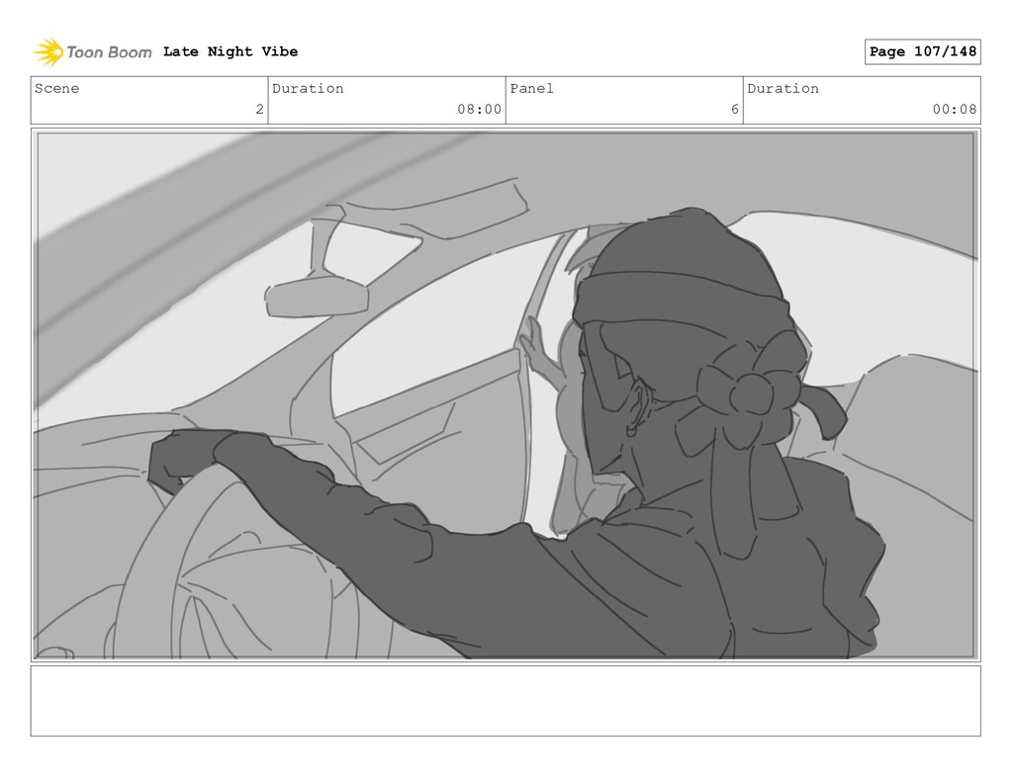
Task: Select the scene duration value '08:00'
Action: tap(480, 109)
